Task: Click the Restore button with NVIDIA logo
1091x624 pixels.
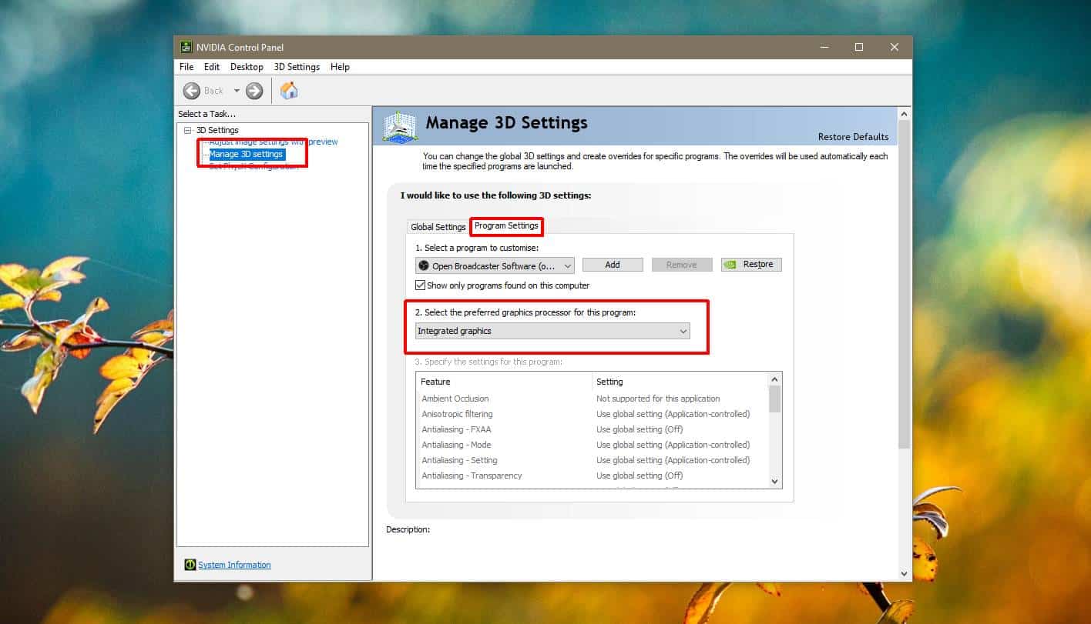Action: pyautogui.click(x=751, y=265)
